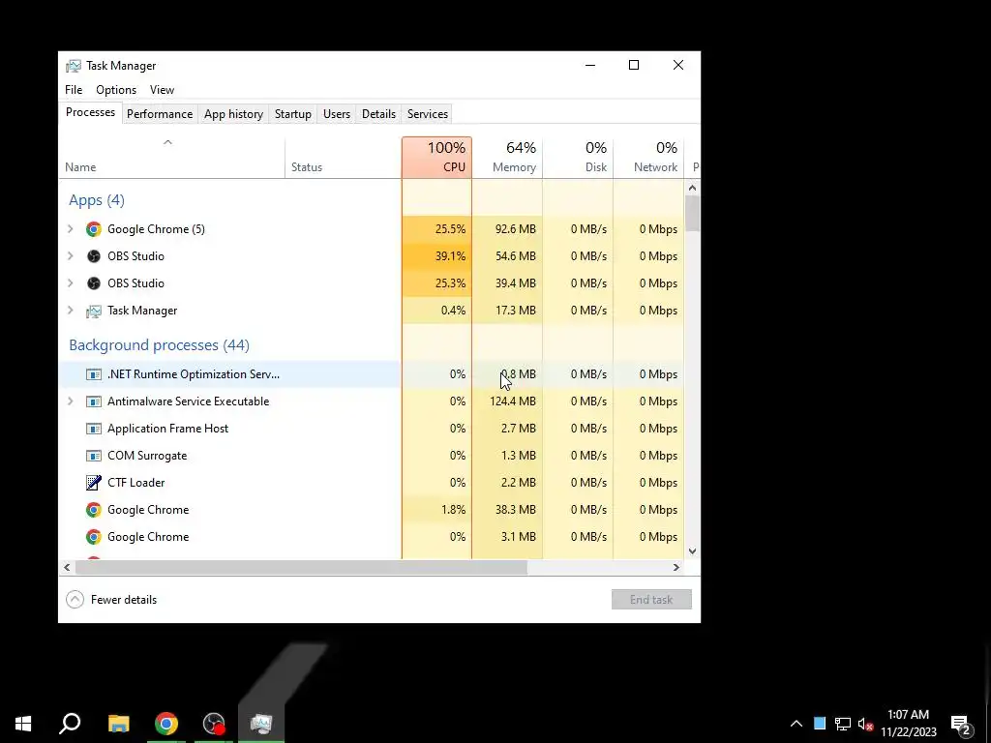This screenshot has width=991, height=743.
Task: Switch to the Users tab
Action: [x=336, y=114]
